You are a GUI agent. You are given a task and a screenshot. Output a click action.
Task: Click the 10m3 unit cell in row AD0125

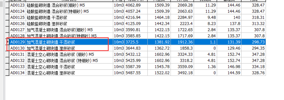pos(119,17)
